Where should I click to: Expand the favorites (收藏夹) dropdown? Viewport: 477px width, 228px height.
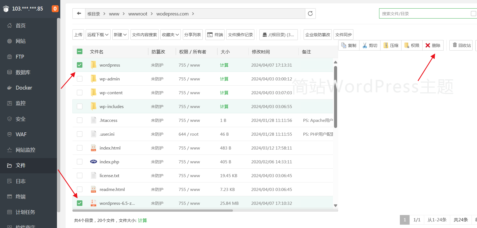(170, 35)
